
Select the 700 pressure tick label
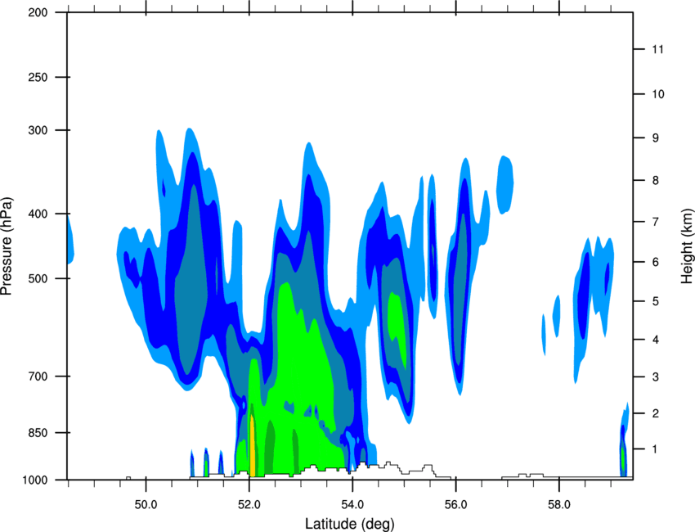38,376
